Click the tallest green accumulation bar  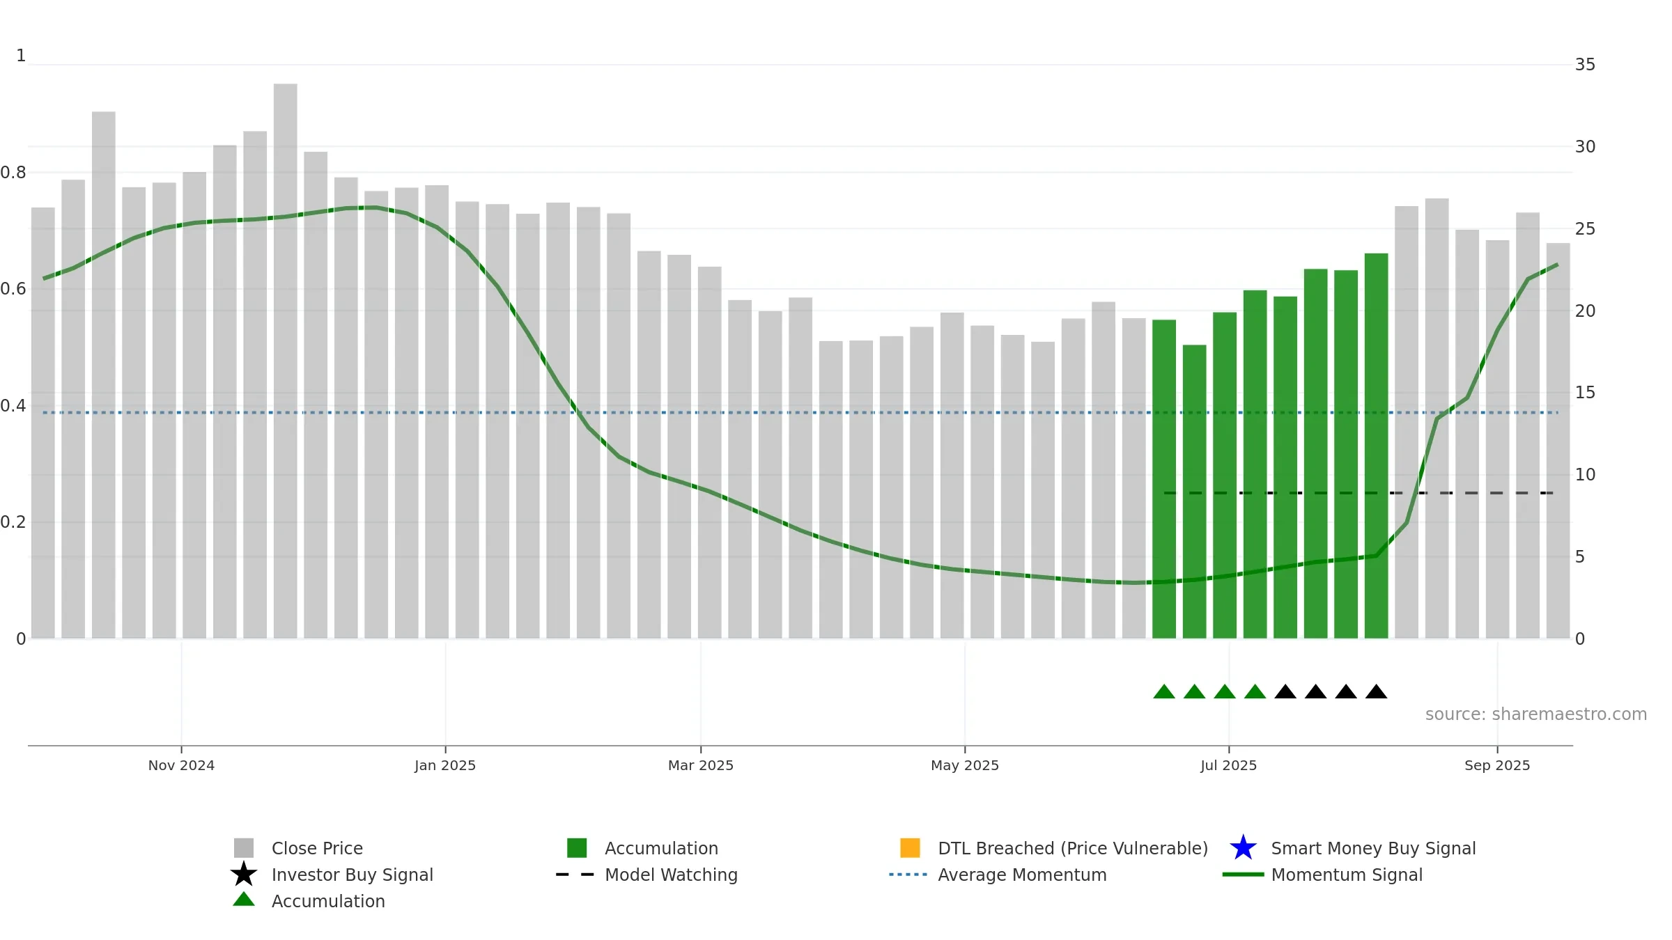point(1376,446)
